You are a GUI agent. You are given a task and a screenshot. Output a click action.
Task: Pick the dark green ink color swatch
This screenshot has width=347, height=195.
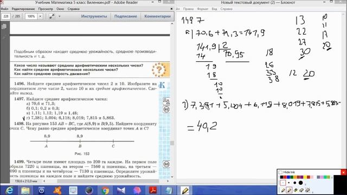(x=292, y=177)
